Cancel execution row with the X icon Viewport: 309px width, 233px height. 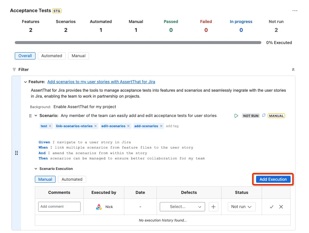pos(281,207)
